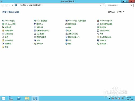Screen dimensions: 135x101
Task: Open 日期和时间 date and time
Action: coord(8,34)
